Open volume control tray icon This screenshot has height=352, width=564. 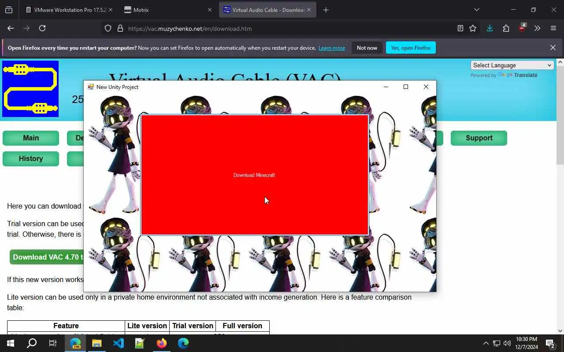(x=507, y=343)
